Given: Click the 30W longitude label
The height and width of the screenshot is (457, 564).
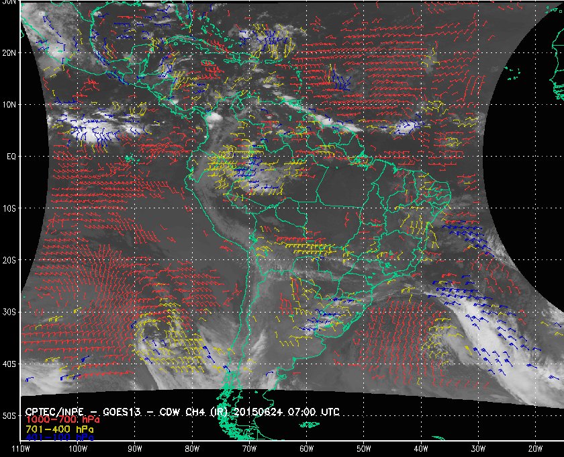Looking at the screenshot, I should [478, 449].
